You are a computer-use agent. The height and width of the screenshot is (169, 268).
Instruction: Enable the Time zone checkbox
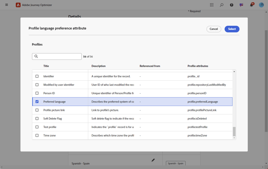(37, 135)
